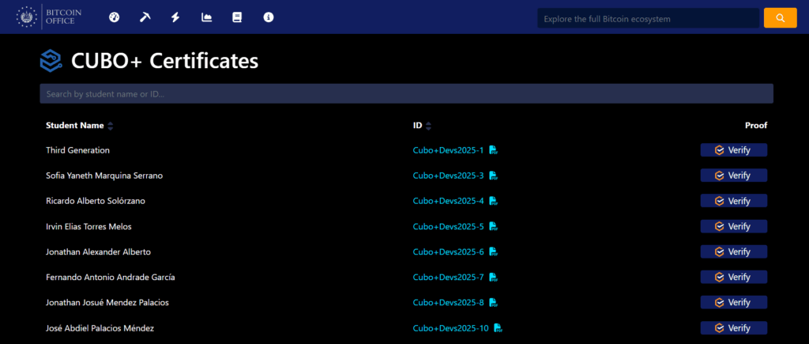Open the lightning bolt icon in navbar
The width and height of the screenshot is (809, 344).
[x=175, y=17]
